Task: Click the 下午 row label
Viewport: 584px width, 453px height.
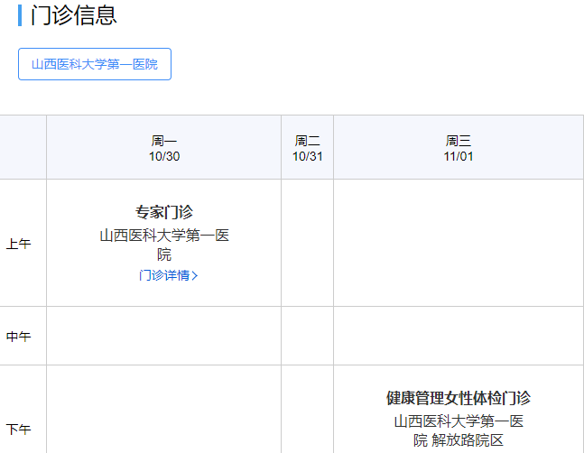Action: click(x=19, y=430)
